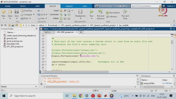Switch to APPS tab
The image size is (176, 99).
(37, 6)
